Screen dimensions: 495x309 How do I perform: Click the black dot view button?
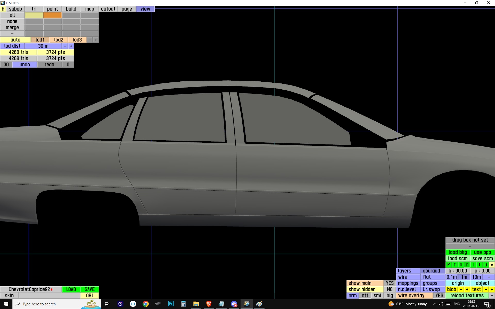pyautogui.click(x=492, y=265)
